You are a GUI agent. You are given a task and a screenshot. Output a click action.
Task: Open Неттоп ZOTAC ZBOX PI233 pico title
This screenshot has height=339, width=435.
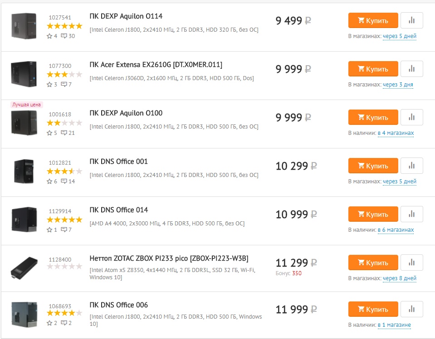coord(169,258)
